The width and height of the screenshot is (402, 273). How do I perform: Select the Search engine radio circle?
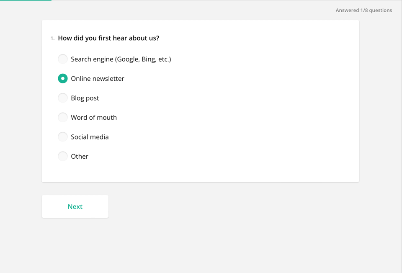point(63,59)
